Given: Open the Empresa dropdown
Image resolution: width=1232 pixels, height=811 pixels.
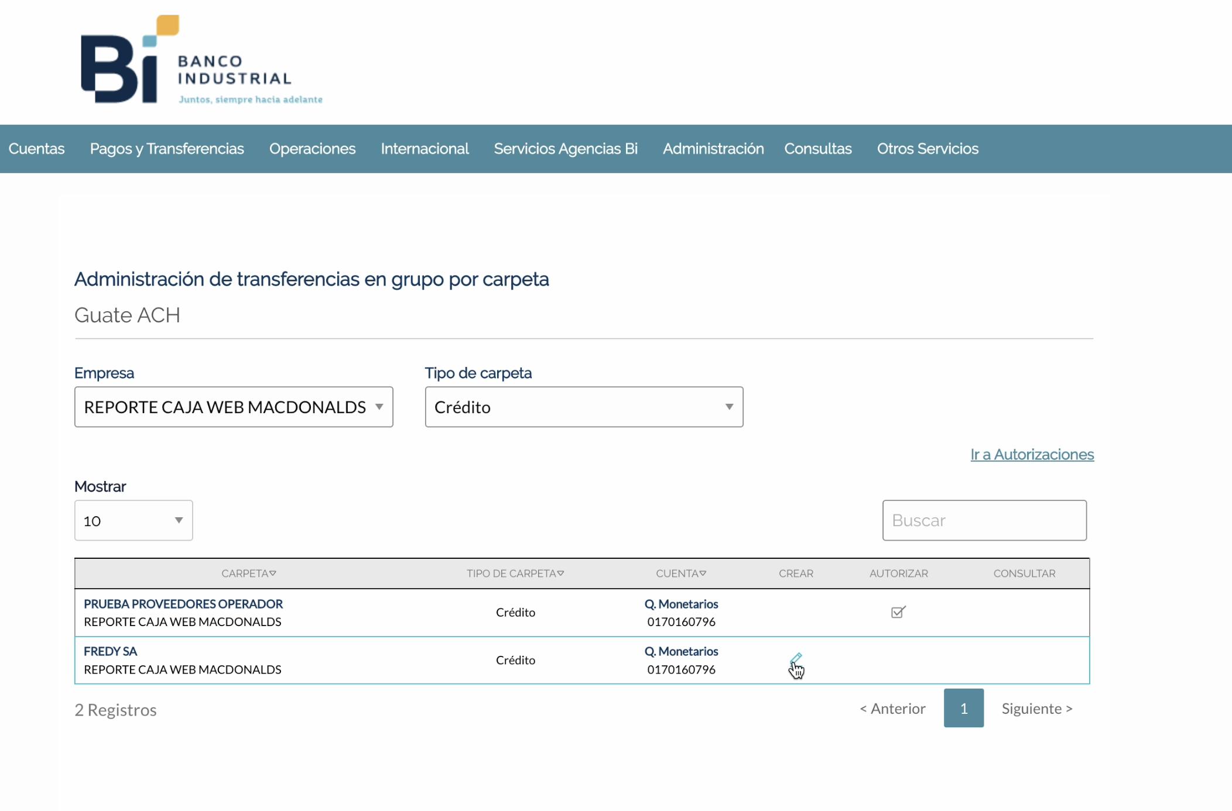Looking at the screenshot, I should click(233, 407).
